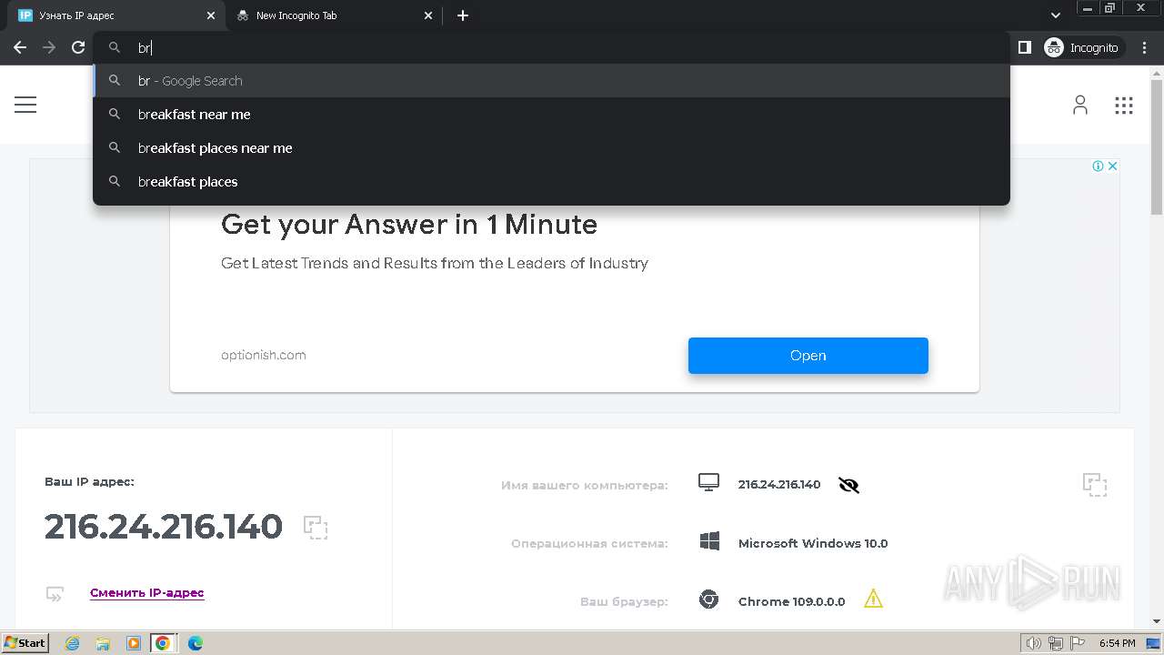Open the tab search dropdown arrow
This screenshot has width=1164, height=655.
click(x=1056, y=15)
